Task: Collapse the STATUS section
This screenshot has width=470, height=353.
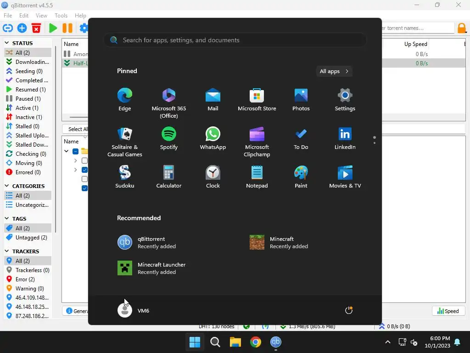Action: pyautogui.click(x=7, y=43)
